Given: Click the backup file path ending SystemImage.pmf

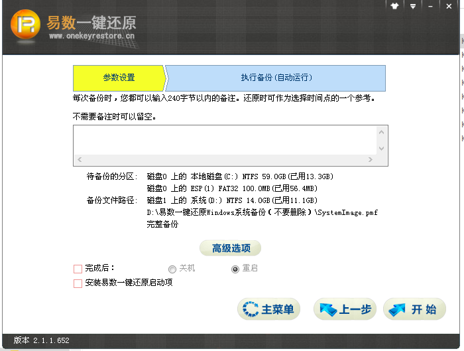Looking at the screenshot, I should tap(262, 213).
